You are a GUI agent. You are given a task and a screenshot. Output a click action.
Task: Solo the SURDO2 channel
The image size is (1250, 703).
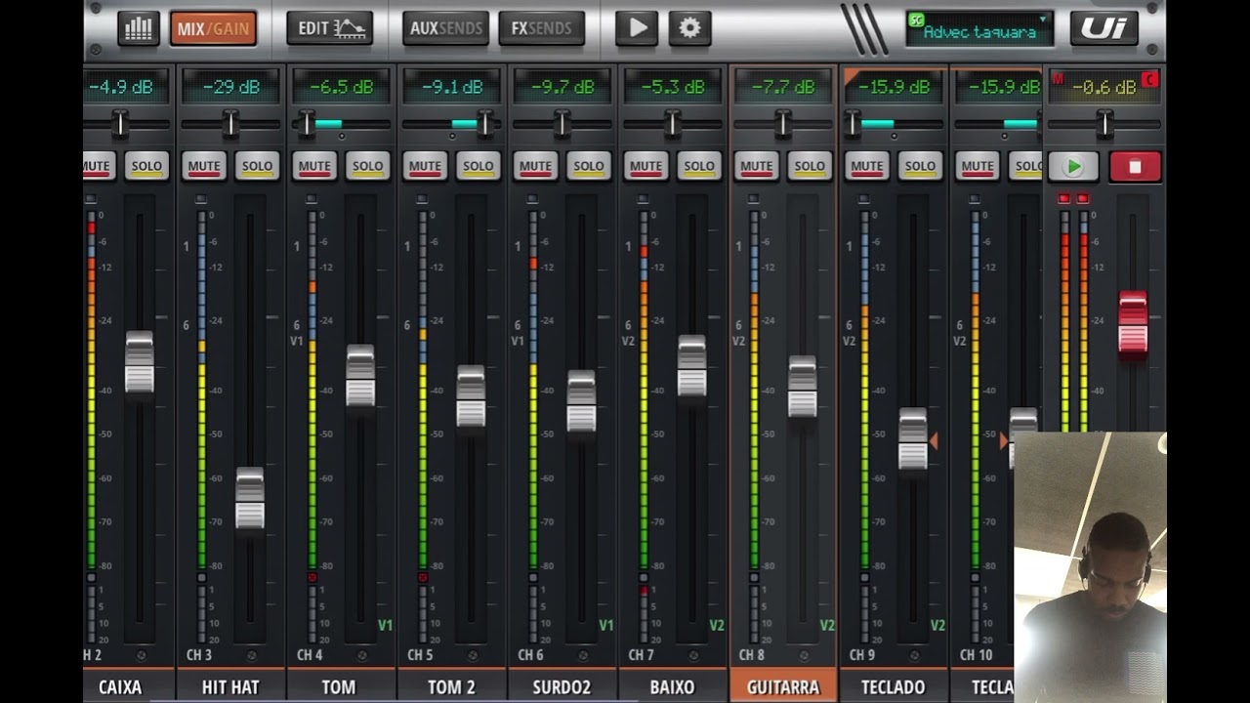pos(588,166)
